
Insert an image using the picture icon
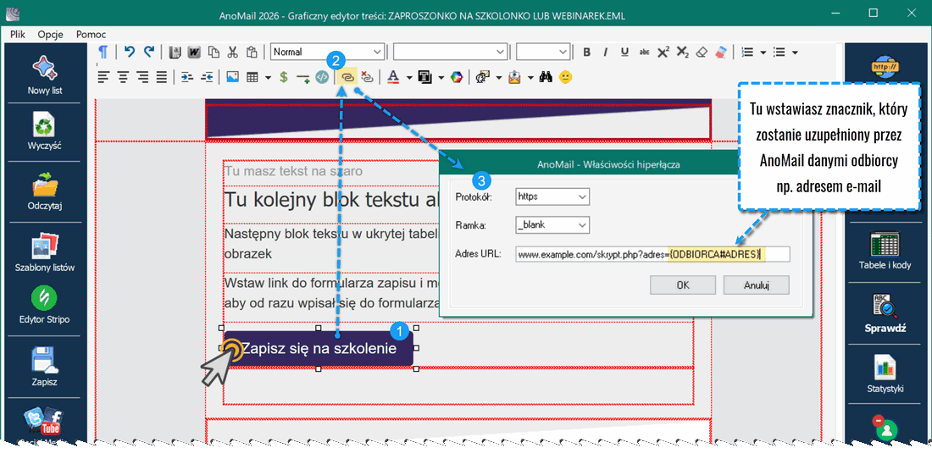coord(233,76)
